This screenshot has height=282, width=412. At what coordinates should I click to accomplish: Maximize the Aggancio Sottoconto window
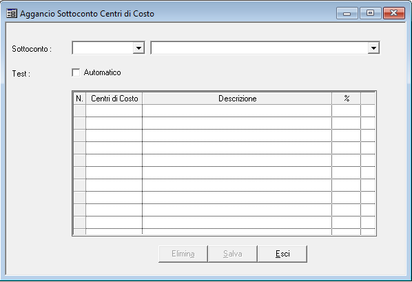(370, 13)
